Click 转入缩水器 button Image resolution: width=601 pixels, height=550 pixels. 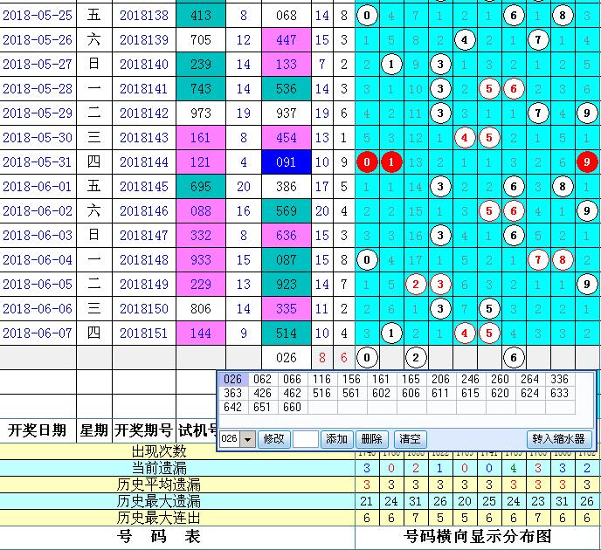pos(559,439)
